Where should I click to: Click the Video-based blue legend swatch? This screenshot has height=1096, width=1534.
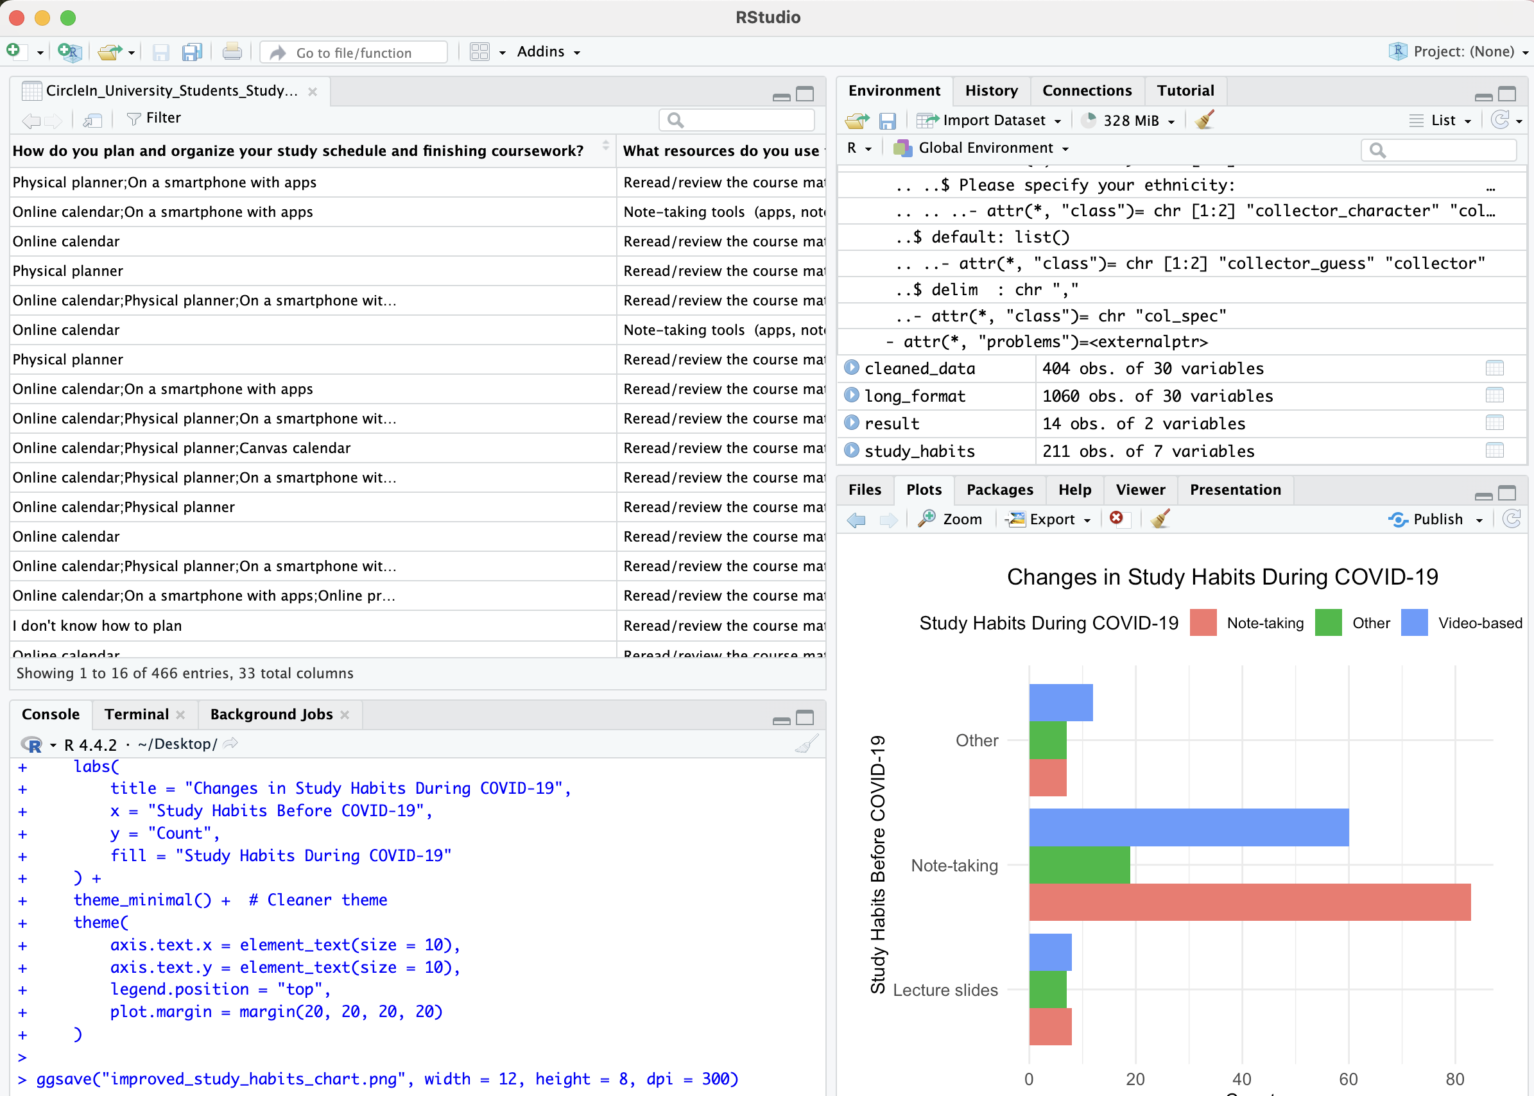(x=1415, y=622)
